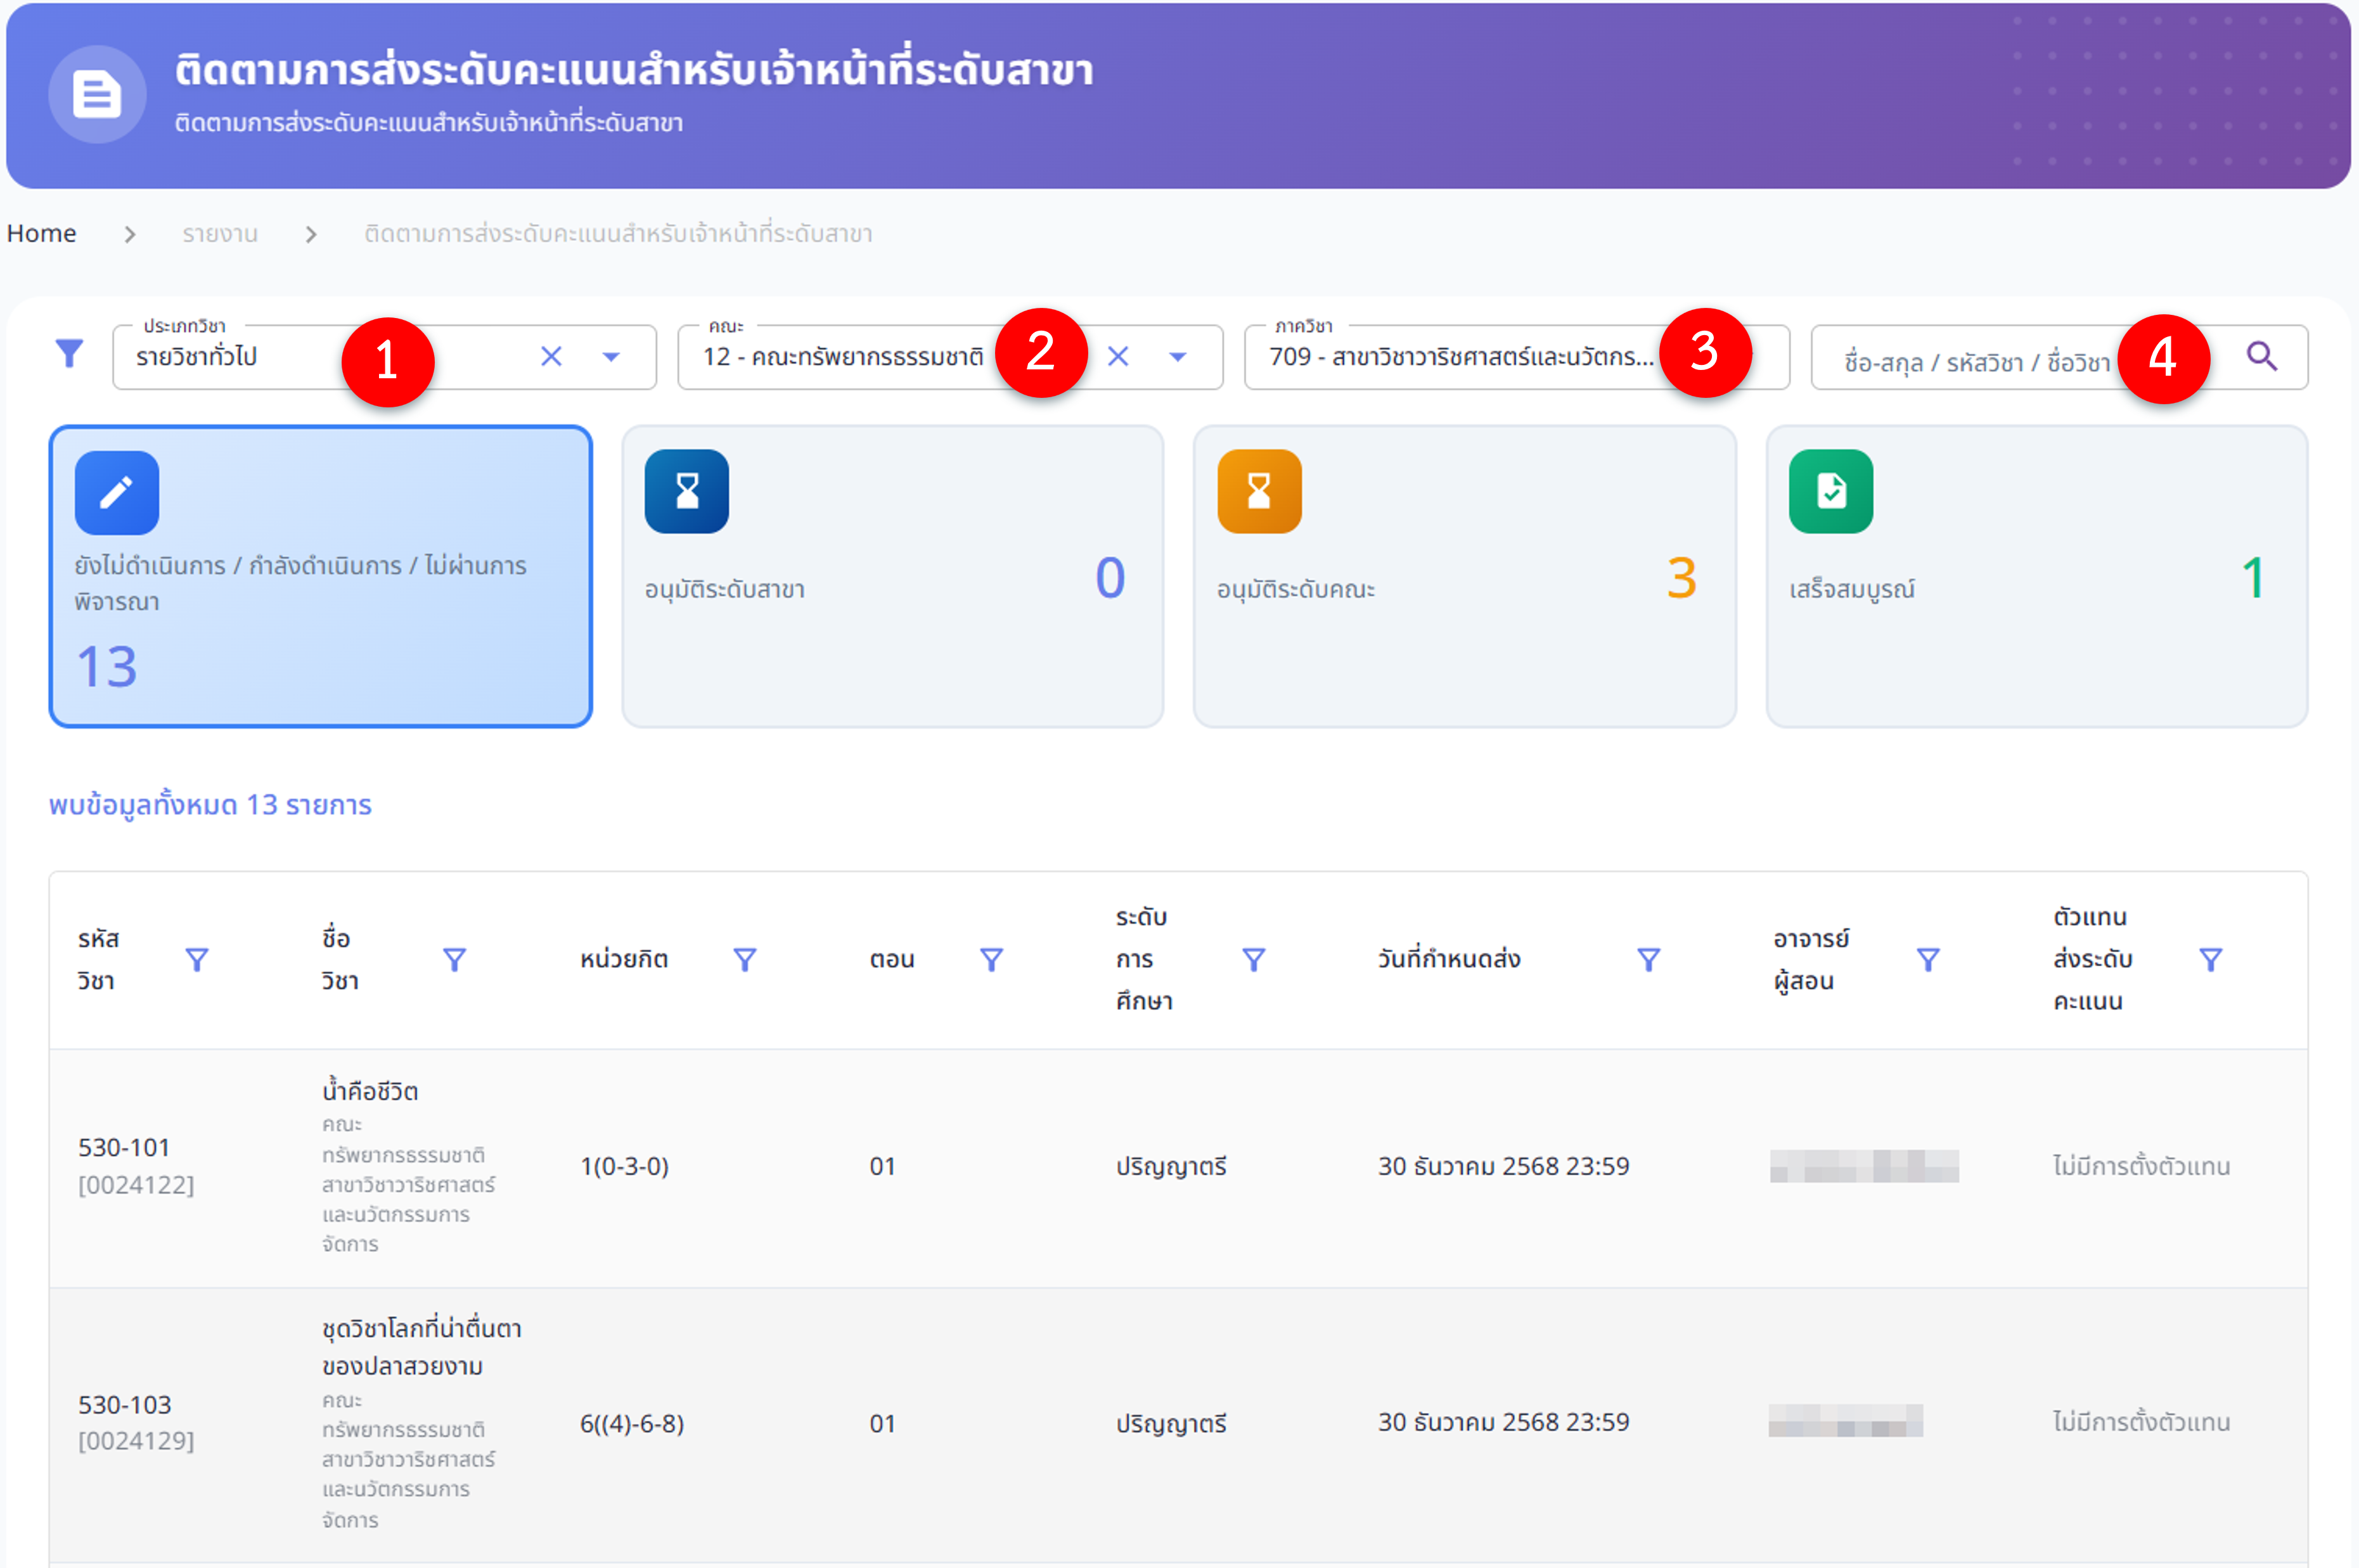Screen dimensions: 2359x1568
Task: Filter the อาจารย์ผู้สอน column
Action: coord(1928,960)
